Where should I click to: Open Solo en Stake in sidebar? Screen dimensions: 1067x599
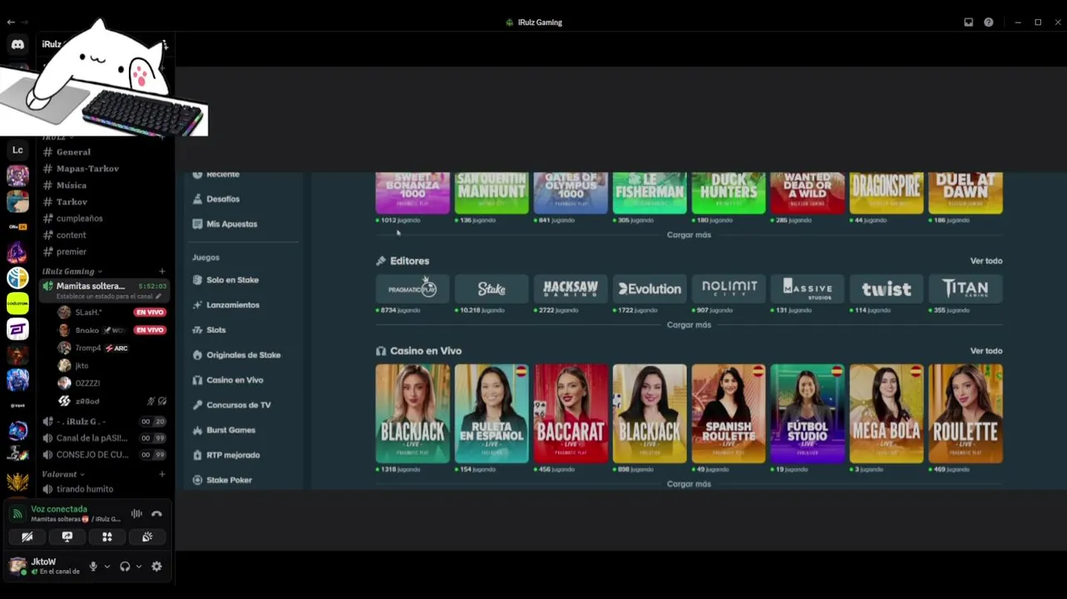232,280
